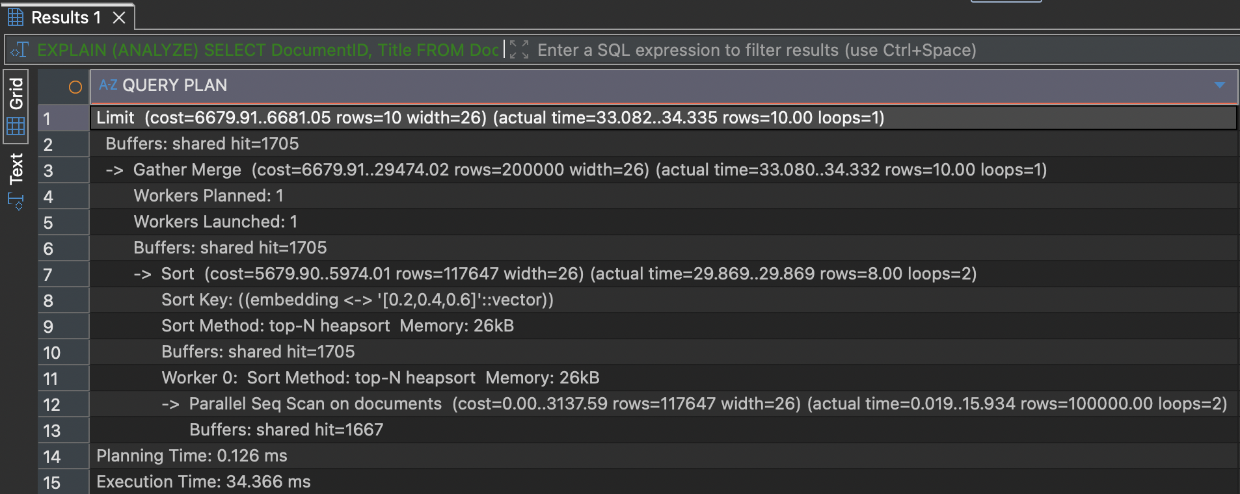Screen dimensions: 1240x494
Task: Click the Parallel Seq Scan on documents cell
Action: (694, 404)
